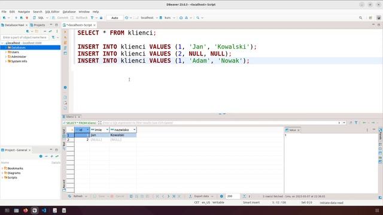
Task: Open the kurs active database dropdown
Action: [x=168, y=18]
